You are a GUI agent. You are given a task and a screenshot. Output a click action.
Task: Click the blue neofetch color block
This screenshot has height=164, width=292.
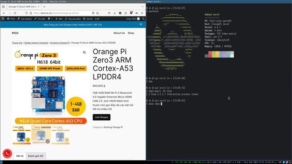click(221, 54)
